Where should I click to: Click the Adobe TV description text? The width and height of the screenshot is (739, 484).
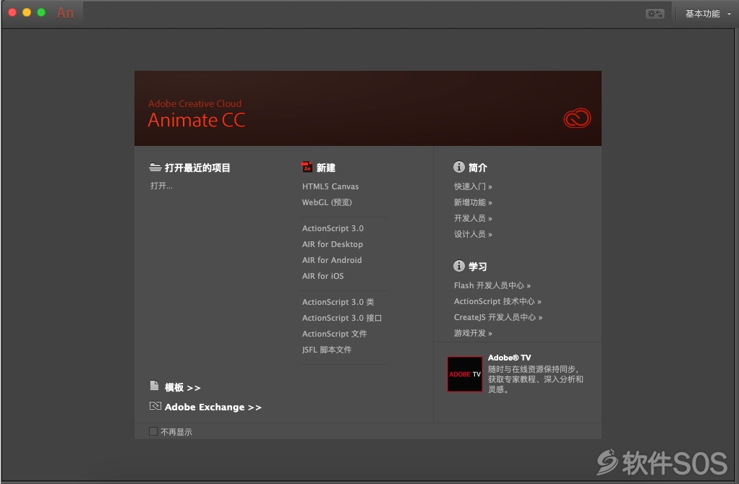click(535, 379)
